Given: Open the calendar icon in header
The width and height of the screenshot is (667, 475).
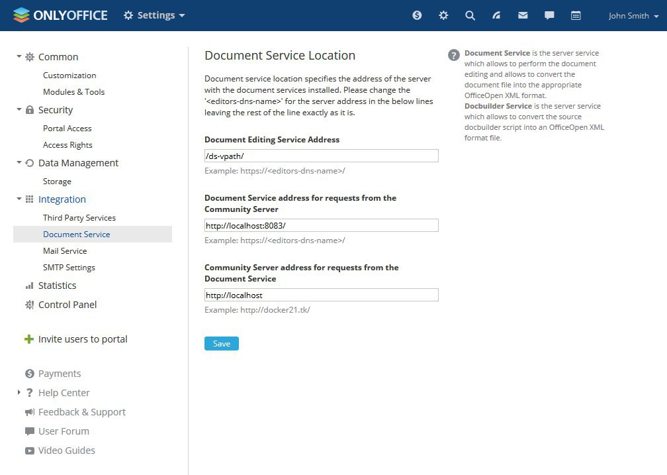Looking at the screenshot, I should [x=576, y=15].
